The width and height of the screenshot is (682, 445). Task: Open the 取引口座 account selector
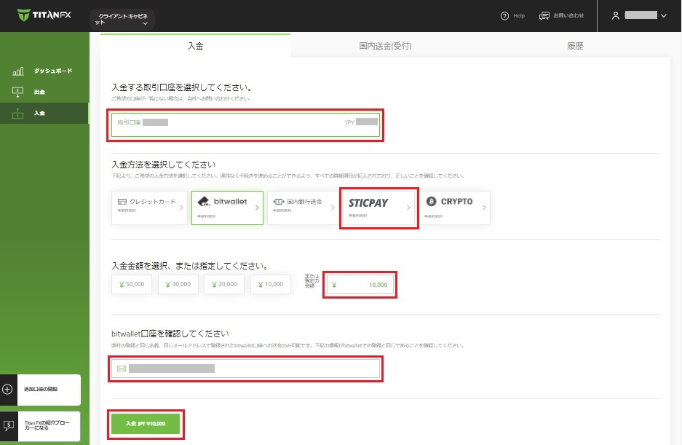coord(245,125)
